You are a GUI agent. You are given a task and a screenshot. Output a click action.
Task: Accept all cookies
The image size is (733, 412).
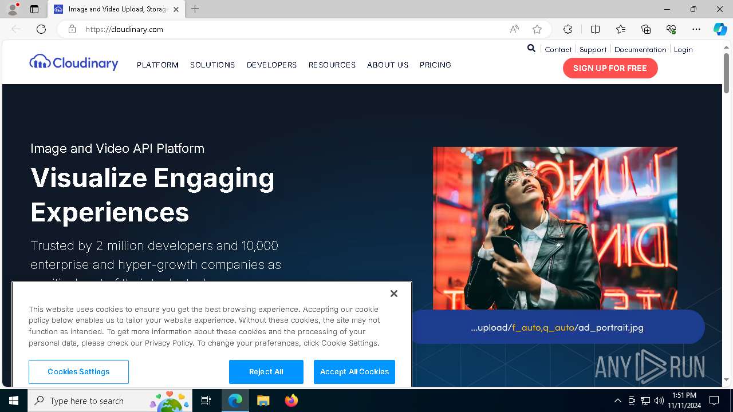[354, 372]
